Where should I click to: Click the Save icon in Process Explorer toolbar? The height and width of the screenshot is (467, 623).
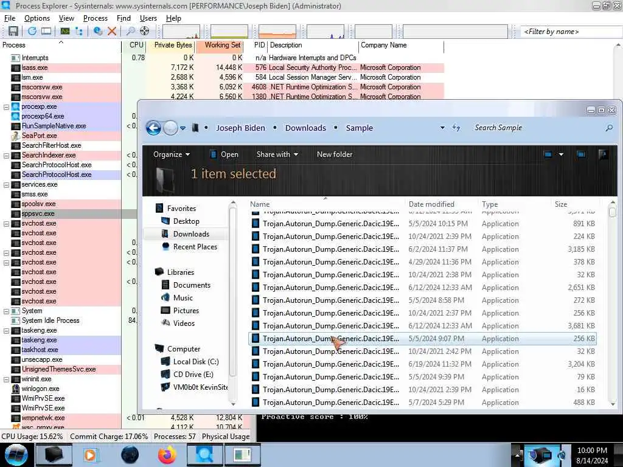point(13,31)
